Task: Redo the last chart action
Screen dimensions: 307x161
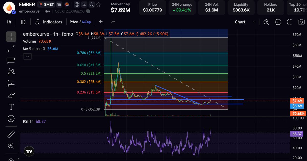Action: click(113, 22)
